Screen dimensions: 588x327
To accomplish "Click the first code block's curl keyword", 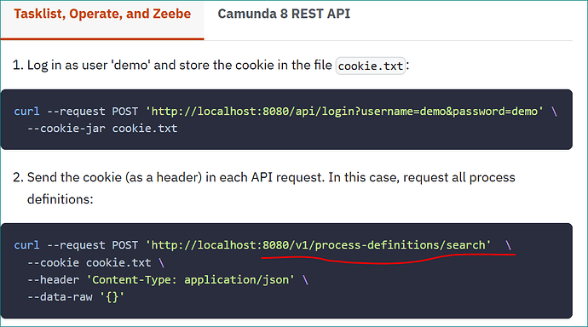I will [x=26, y=112].
